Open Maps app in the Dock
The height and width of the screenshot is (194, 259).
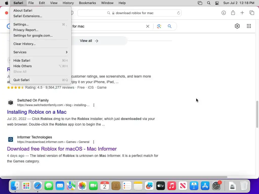(x=71, y=186)
